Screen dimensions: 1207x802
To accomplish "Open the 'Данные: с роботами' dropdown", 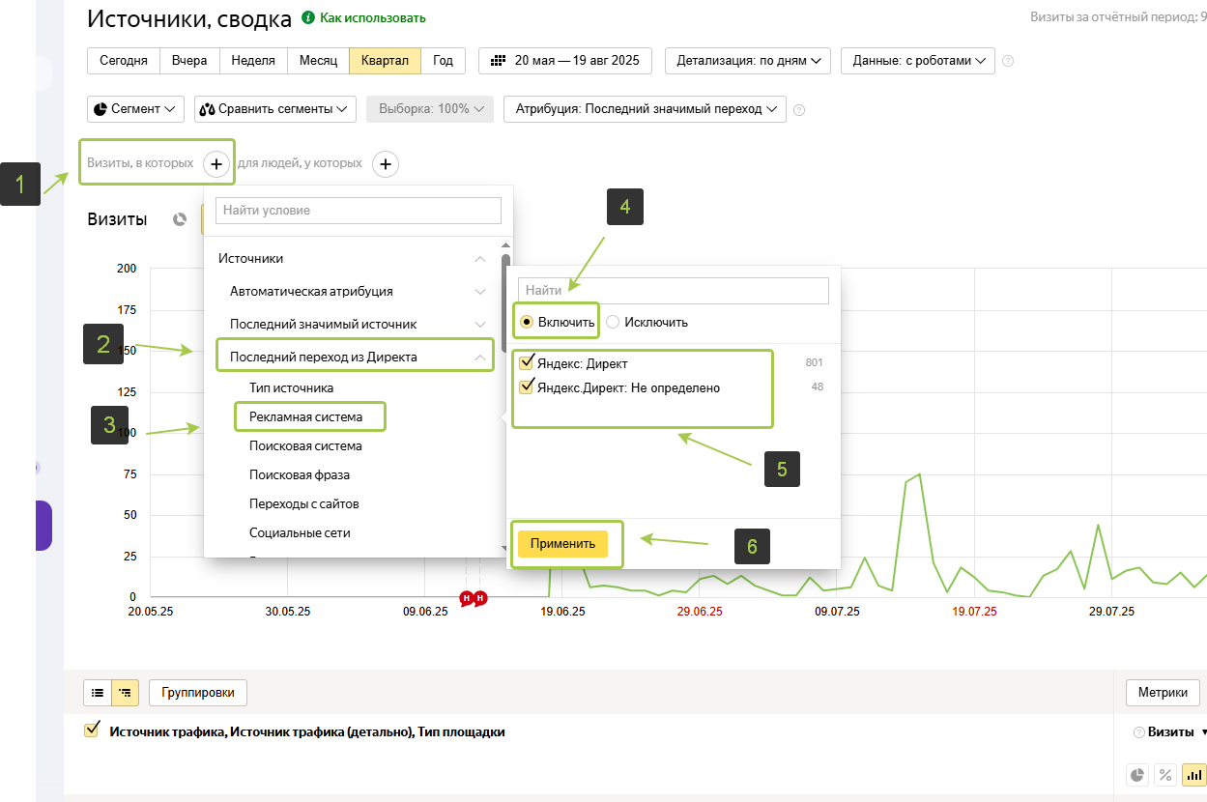I will [x=918, y=60].
